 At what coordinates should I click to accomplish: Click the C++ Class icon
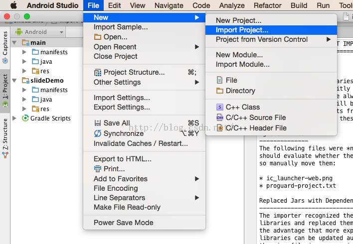point(220,107)
